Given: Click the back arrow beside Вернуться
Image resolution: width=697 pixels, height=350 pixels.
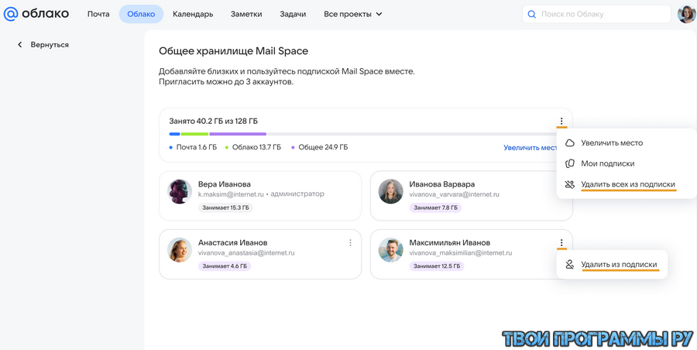Looking at the screenshot, I should click(20, 45).
